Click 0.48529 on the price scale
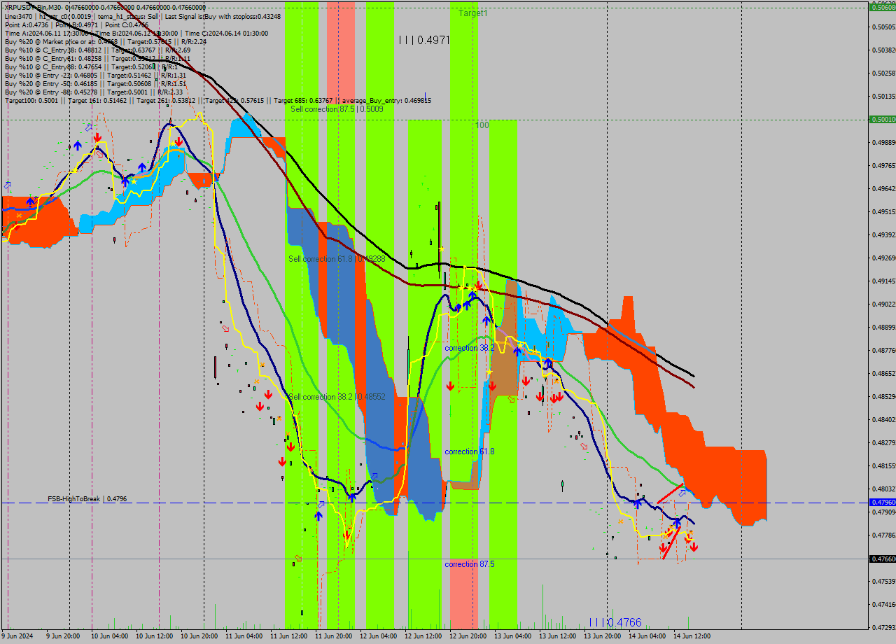896x644 pixels. click(x=883, y=397)
